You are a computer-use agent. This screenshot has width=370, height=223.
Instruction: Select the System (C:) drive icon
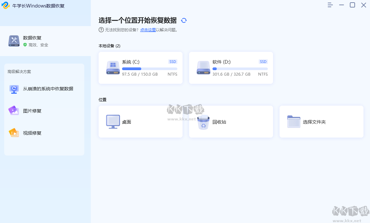click(113, 68)
